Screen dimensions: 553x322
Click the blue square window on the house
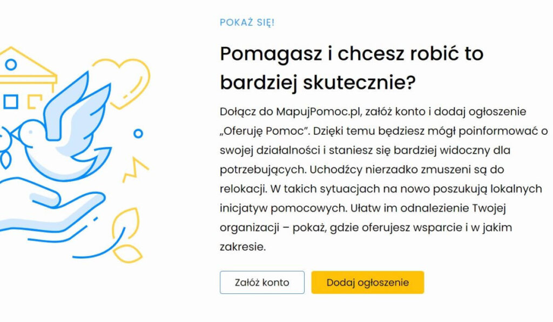click(11, 102)
